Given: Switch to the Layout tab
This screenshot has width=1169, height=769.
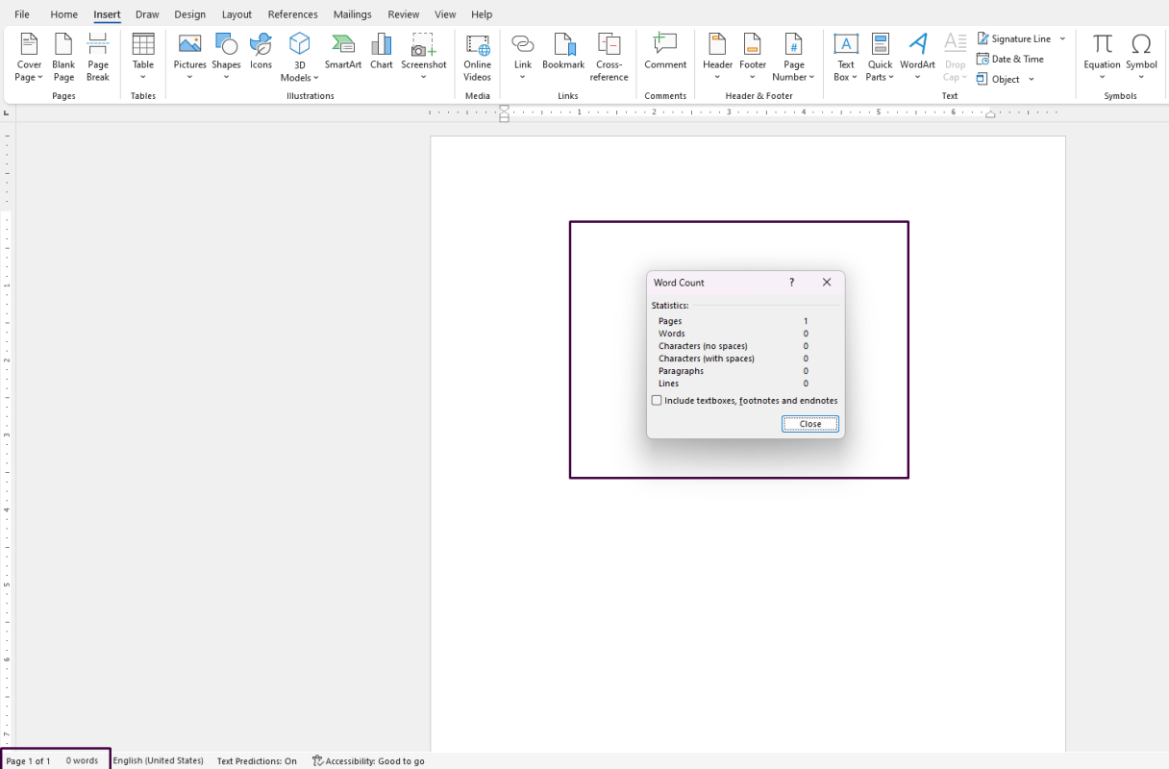Looking at the screenshot, I should tap(236, 14).
